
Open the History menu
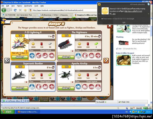20,6
